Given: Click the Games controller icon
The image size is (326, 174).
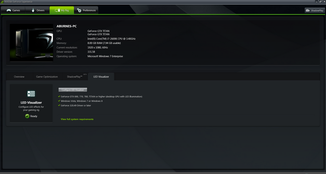Looking at the screenshot, I should click(x=9, y=10).
